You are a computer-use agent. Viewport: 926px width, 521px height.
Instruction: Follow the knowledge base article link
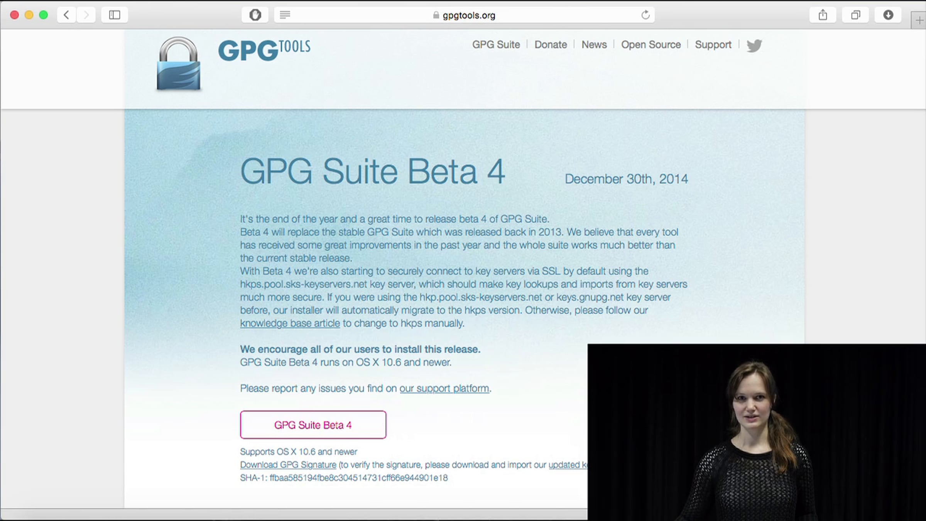coord(290,323)
